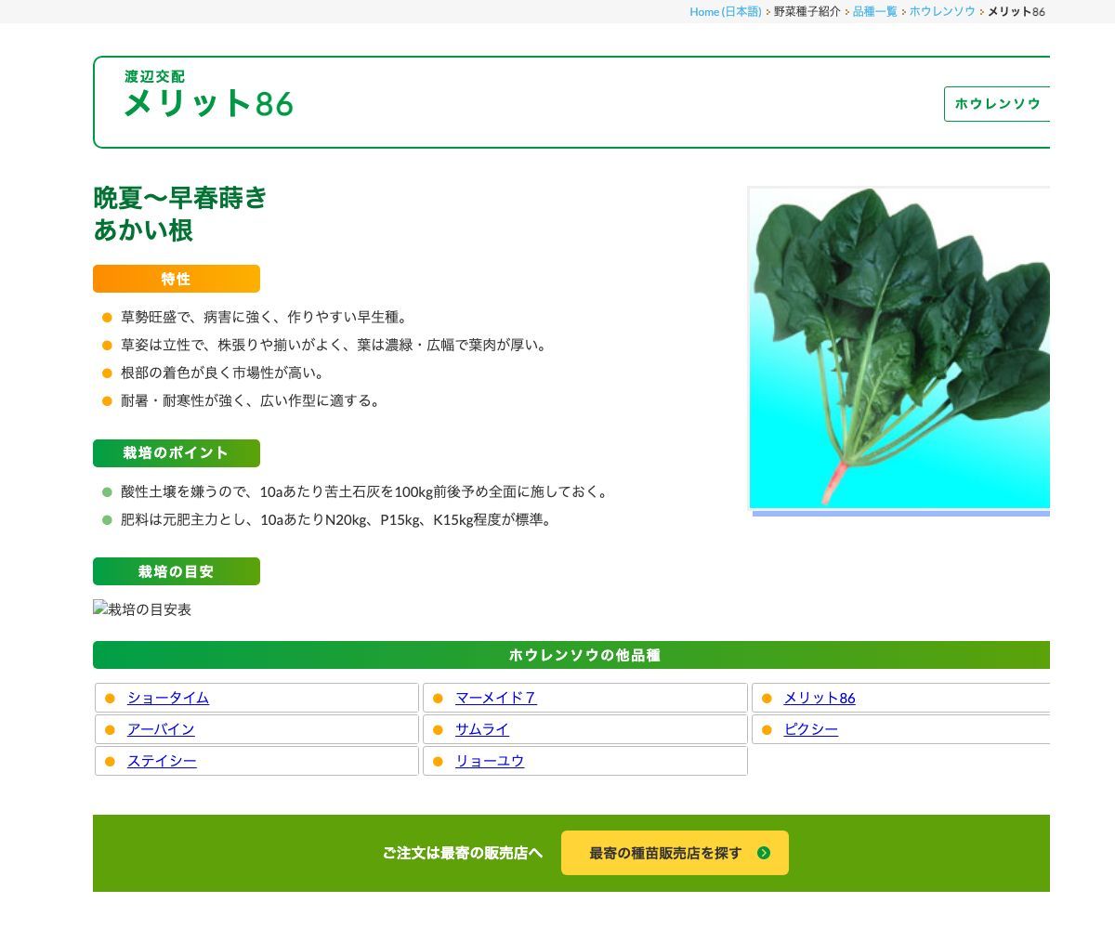This screenshot has width=1115, height=929.
Task: Click the 特性 section header
Action: [176, 279]
